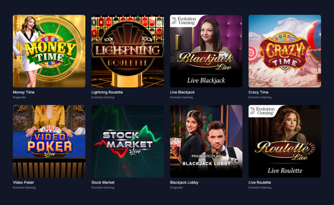This screenshot has height=205, width=334.
Task: Click the Stock Market title text
Action: [103, 182]
